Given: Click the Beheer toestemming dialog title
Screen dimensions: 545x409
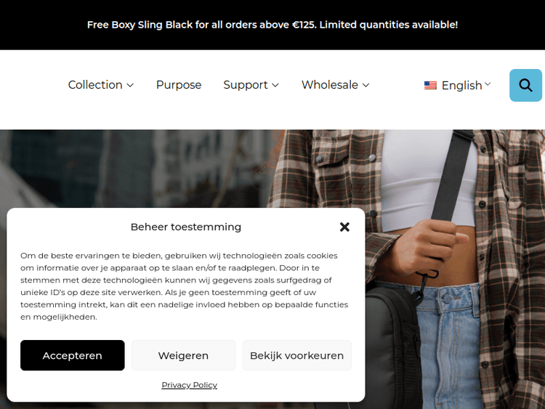Looking at the screenshot, I should (186, 227).
